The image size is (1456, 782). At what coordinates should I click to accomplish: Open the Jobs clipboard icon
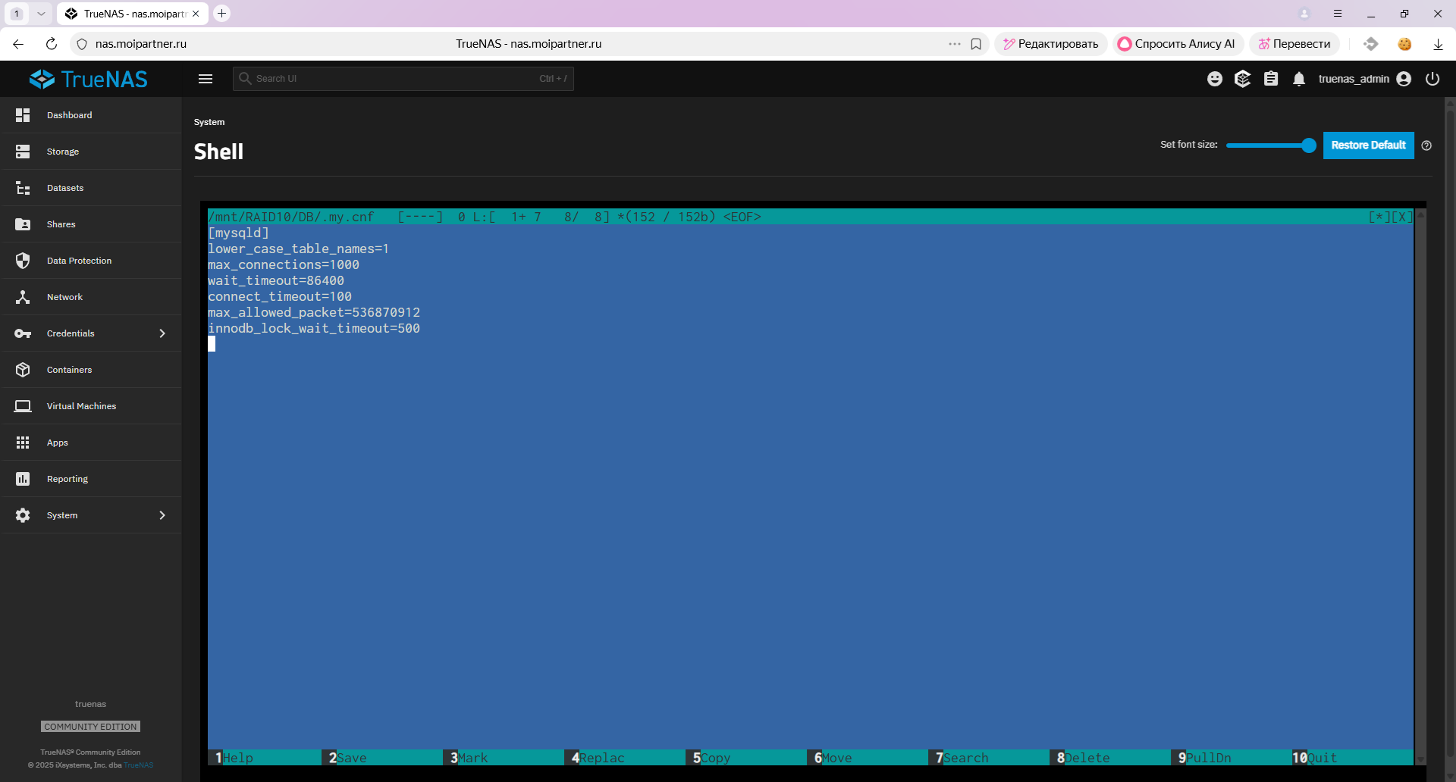pyautogui.click(x=1271, y=79)
